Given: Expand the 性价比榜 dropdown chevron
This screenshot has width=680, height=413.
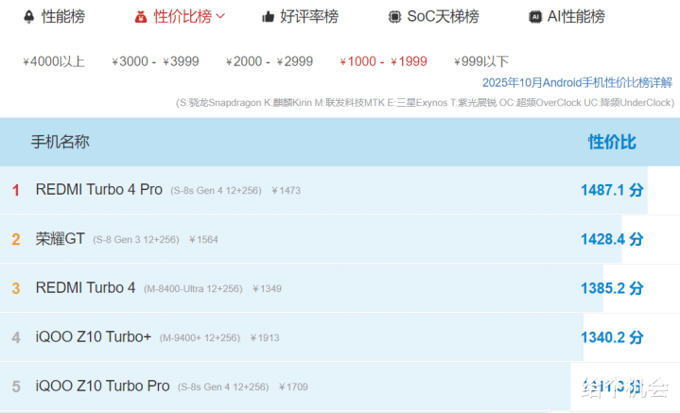Looking at the screenshot, I should pos(220,16).
